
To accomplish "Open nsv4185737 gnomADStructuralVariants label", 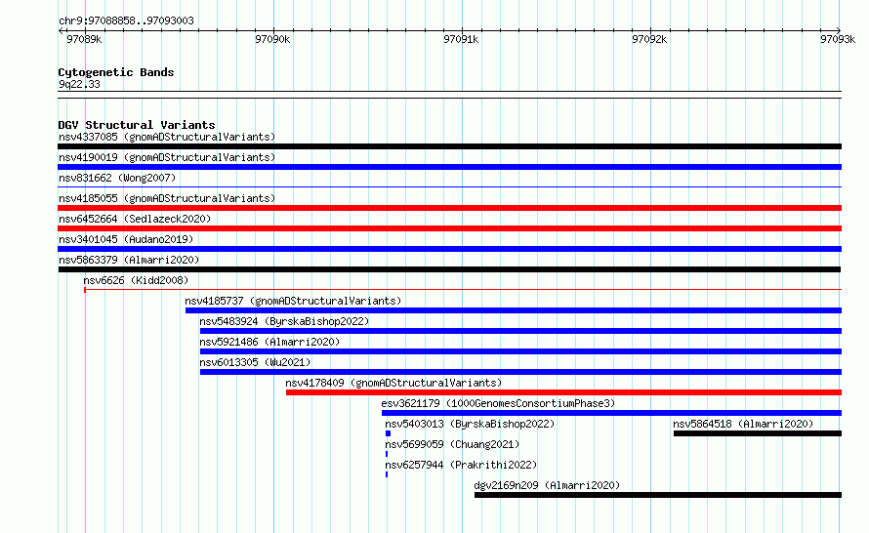I will click(293, 301).
